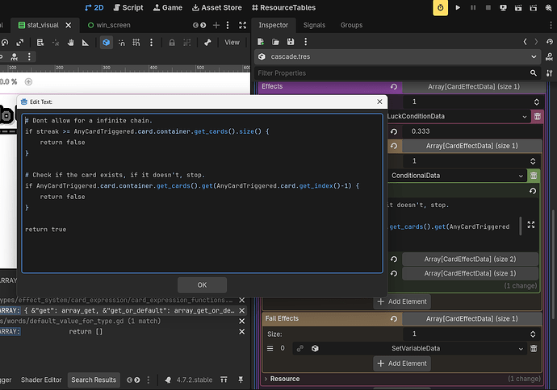Switch to the Groups tab
557x390 pixels.
352,25
